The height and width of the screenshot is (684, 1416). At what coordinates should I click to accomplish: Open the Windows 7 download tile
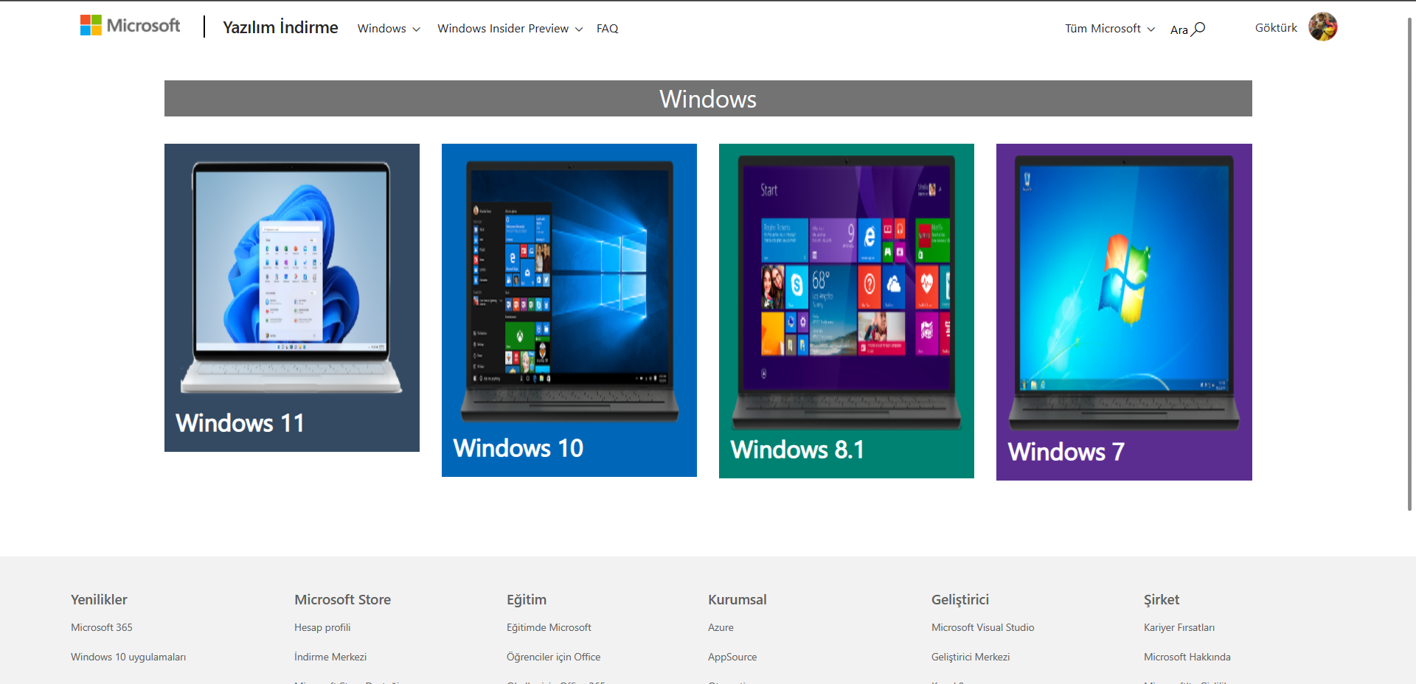(1124, 312)
